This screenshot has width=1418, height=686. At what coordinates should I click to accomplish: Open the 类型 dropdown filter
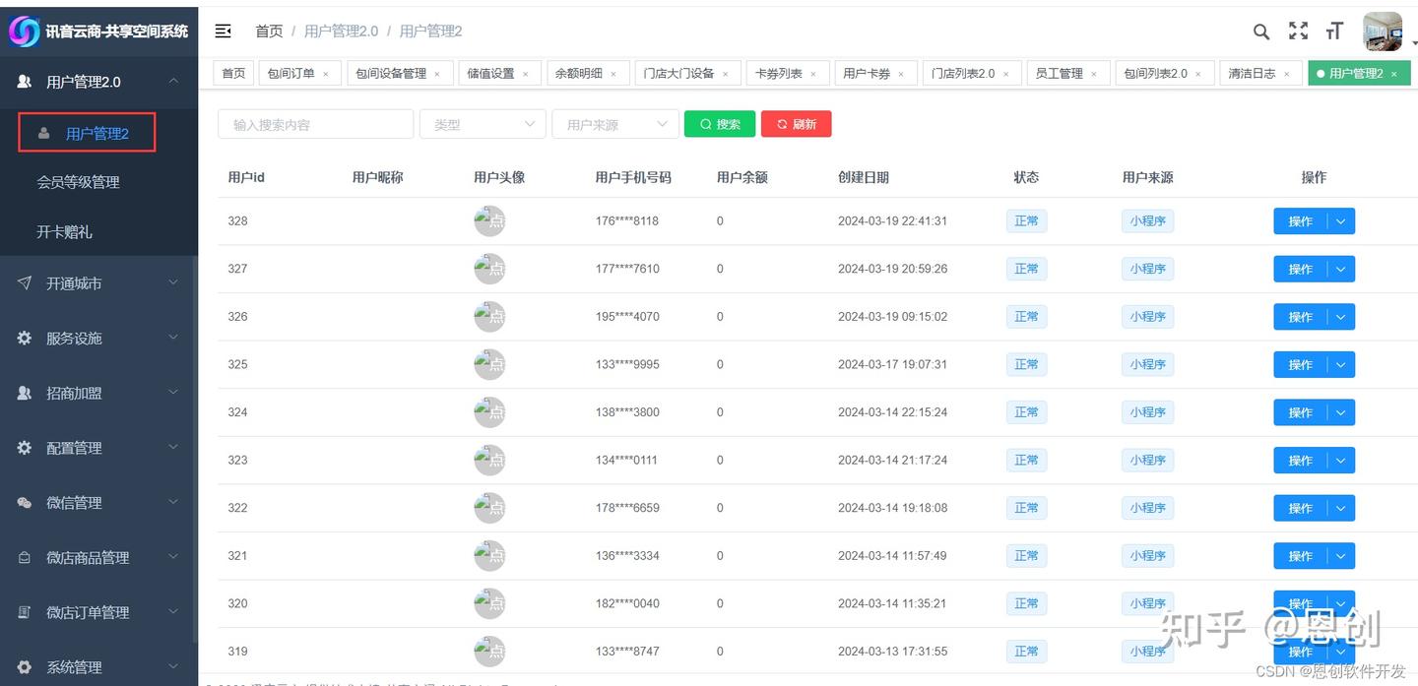[483, 124]
